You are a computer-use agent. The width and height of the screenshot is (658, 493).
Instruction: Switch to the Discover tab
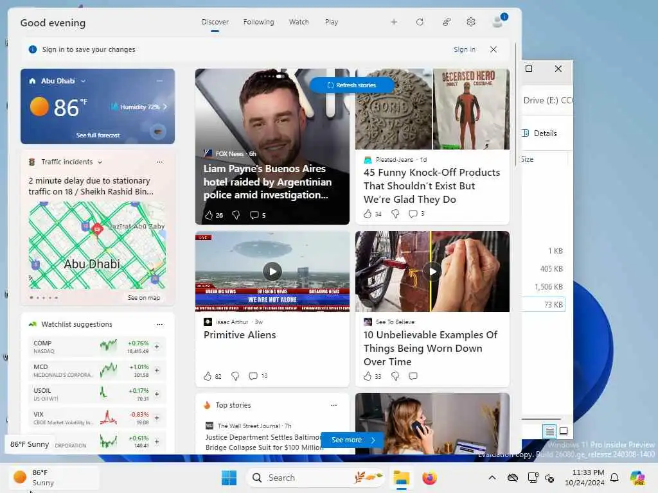[x=215, y=22]
